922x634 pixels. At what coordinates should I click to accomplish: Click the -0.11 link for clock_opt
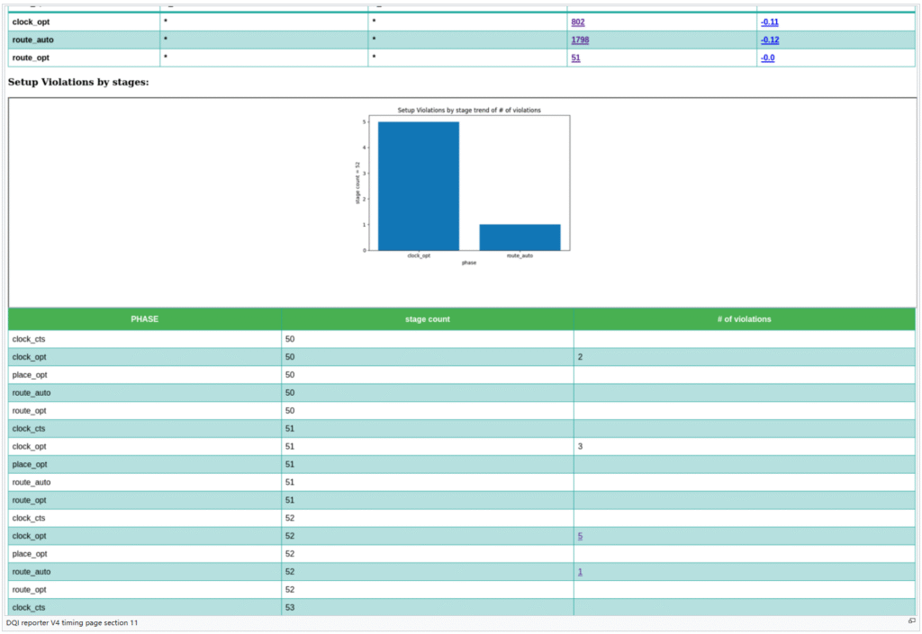[769, 22]
